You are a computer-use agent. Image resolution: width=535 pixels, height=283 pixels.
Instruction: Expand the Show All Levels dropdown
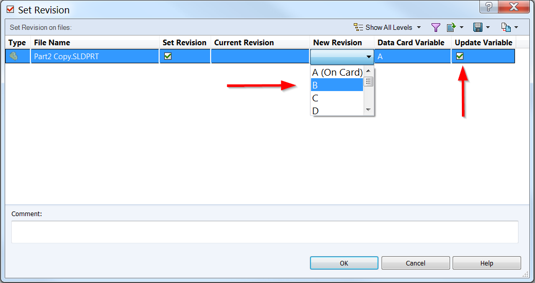419,27
